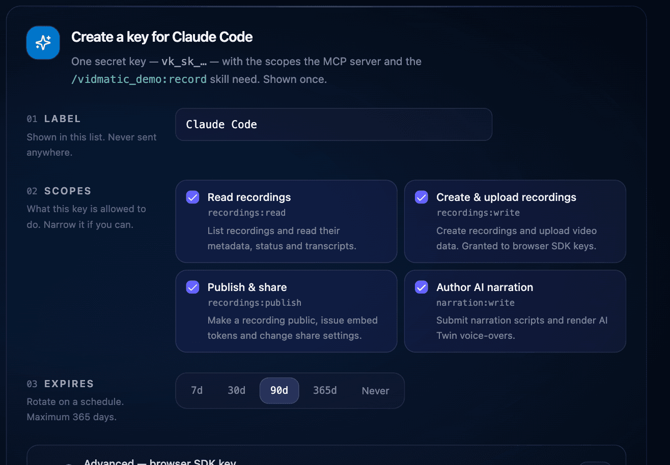Image resolution: width=670 pixels, height=465 pixels.
Task: Click the 'Create & upload recordings' card title
Action: 506,197
